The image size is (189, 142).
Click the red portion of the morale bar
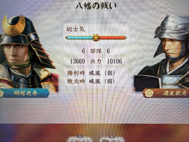(112, 38)
